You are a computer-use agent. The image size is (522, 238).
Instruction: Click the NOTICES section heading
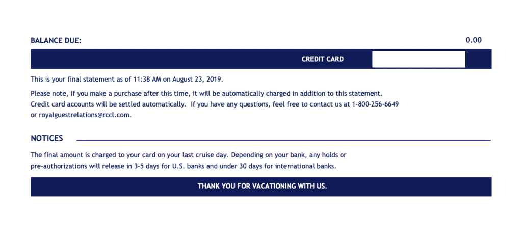tap(47, 138)
